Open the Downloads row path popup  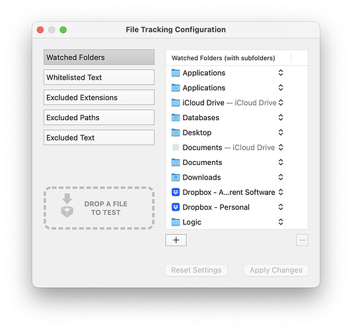click(281, 178)
